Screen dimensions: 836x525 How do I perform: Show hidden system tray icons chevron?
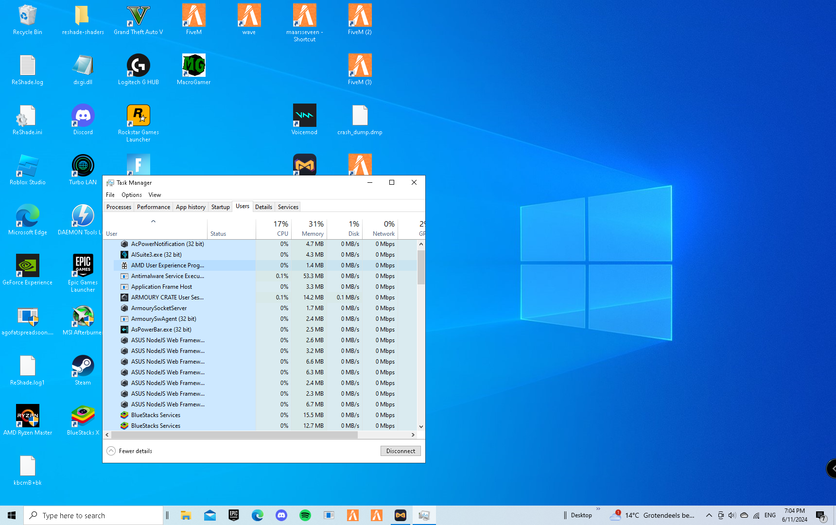(x=709, y=515)
